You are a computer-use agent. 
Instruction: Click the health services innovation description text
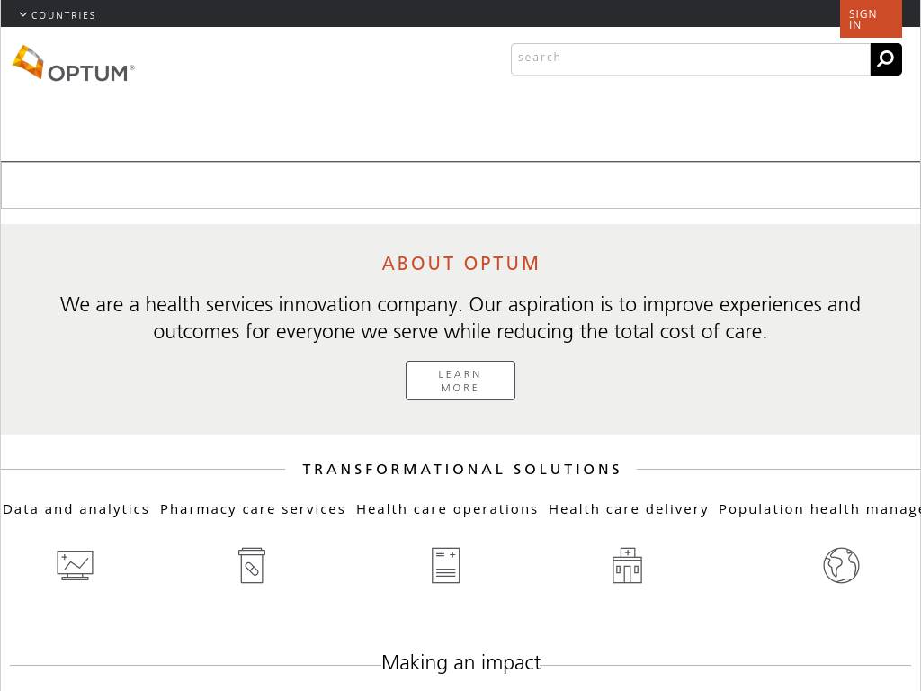(x=460, y=318)
